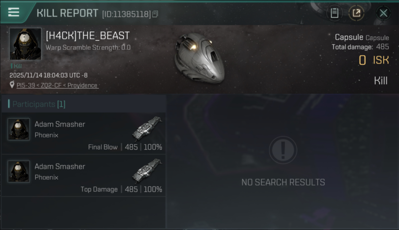
Task: View THE_BEAST pilot portrait
Action: pyautogui.click(x=25, y=44)
